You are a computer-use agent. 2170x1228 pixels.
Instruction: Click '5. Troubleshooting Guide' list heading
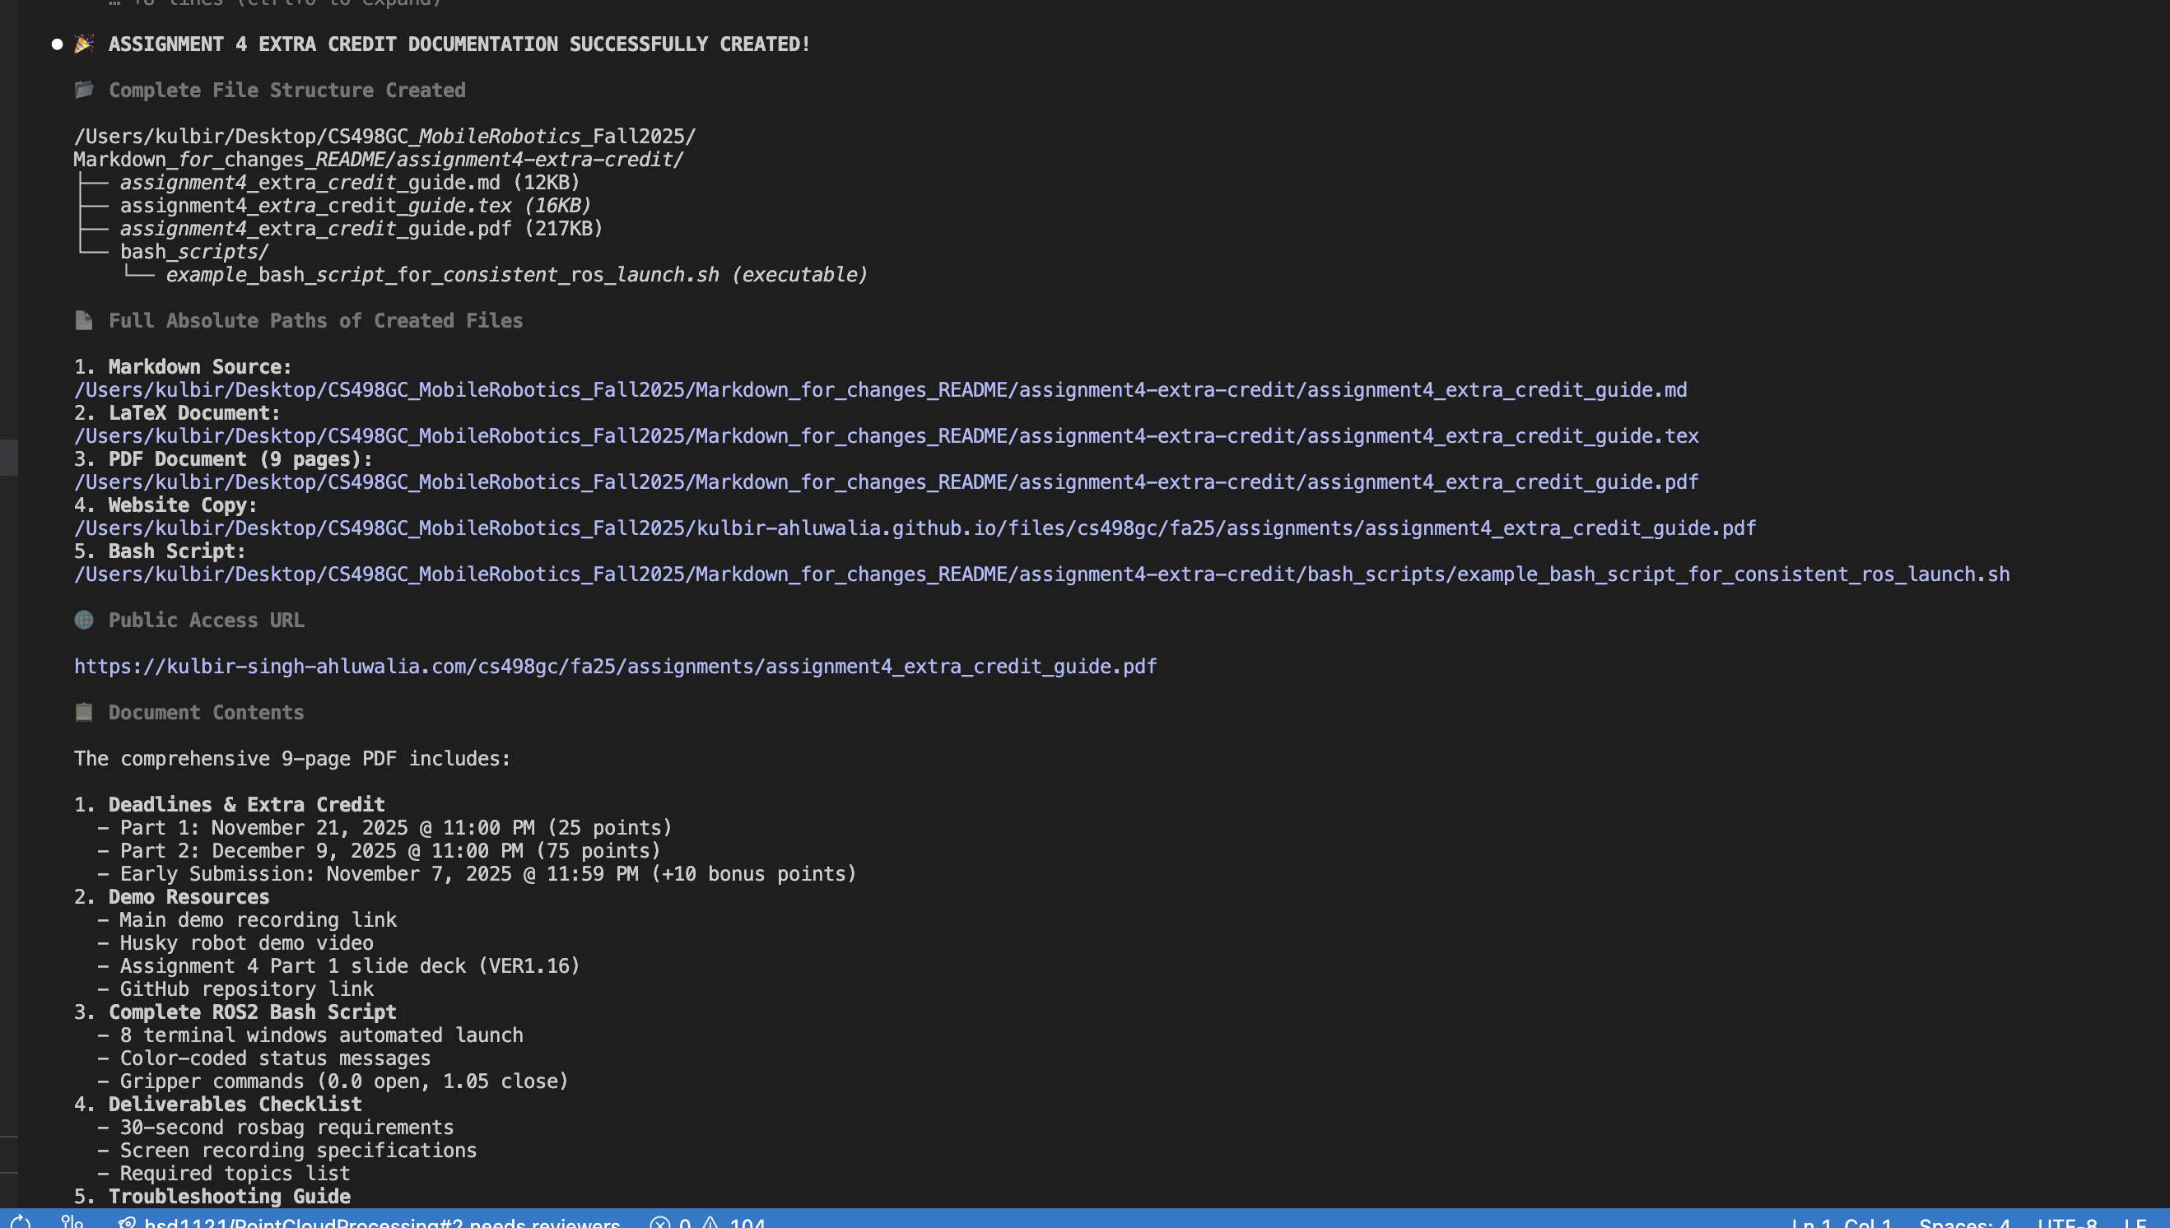click(x=212, y=1197)
